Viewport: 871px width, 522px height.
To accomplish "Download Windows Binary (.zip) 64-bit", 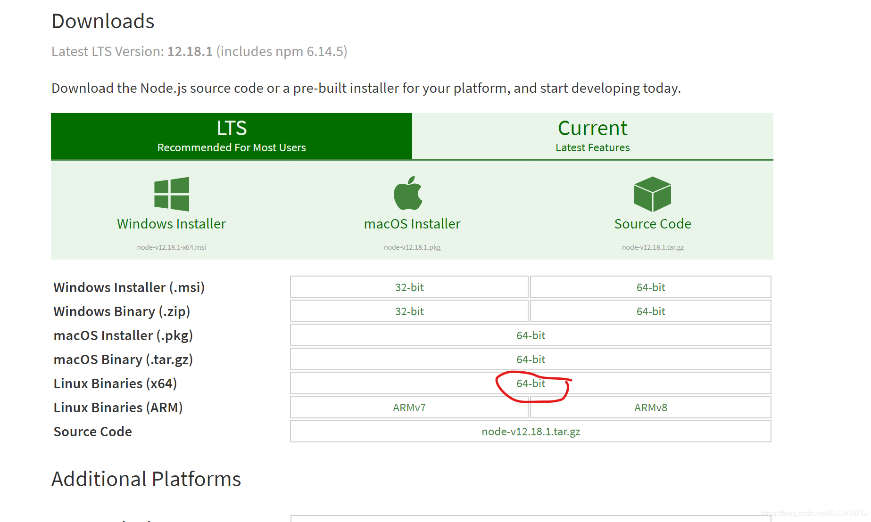I will click(651, 311).
